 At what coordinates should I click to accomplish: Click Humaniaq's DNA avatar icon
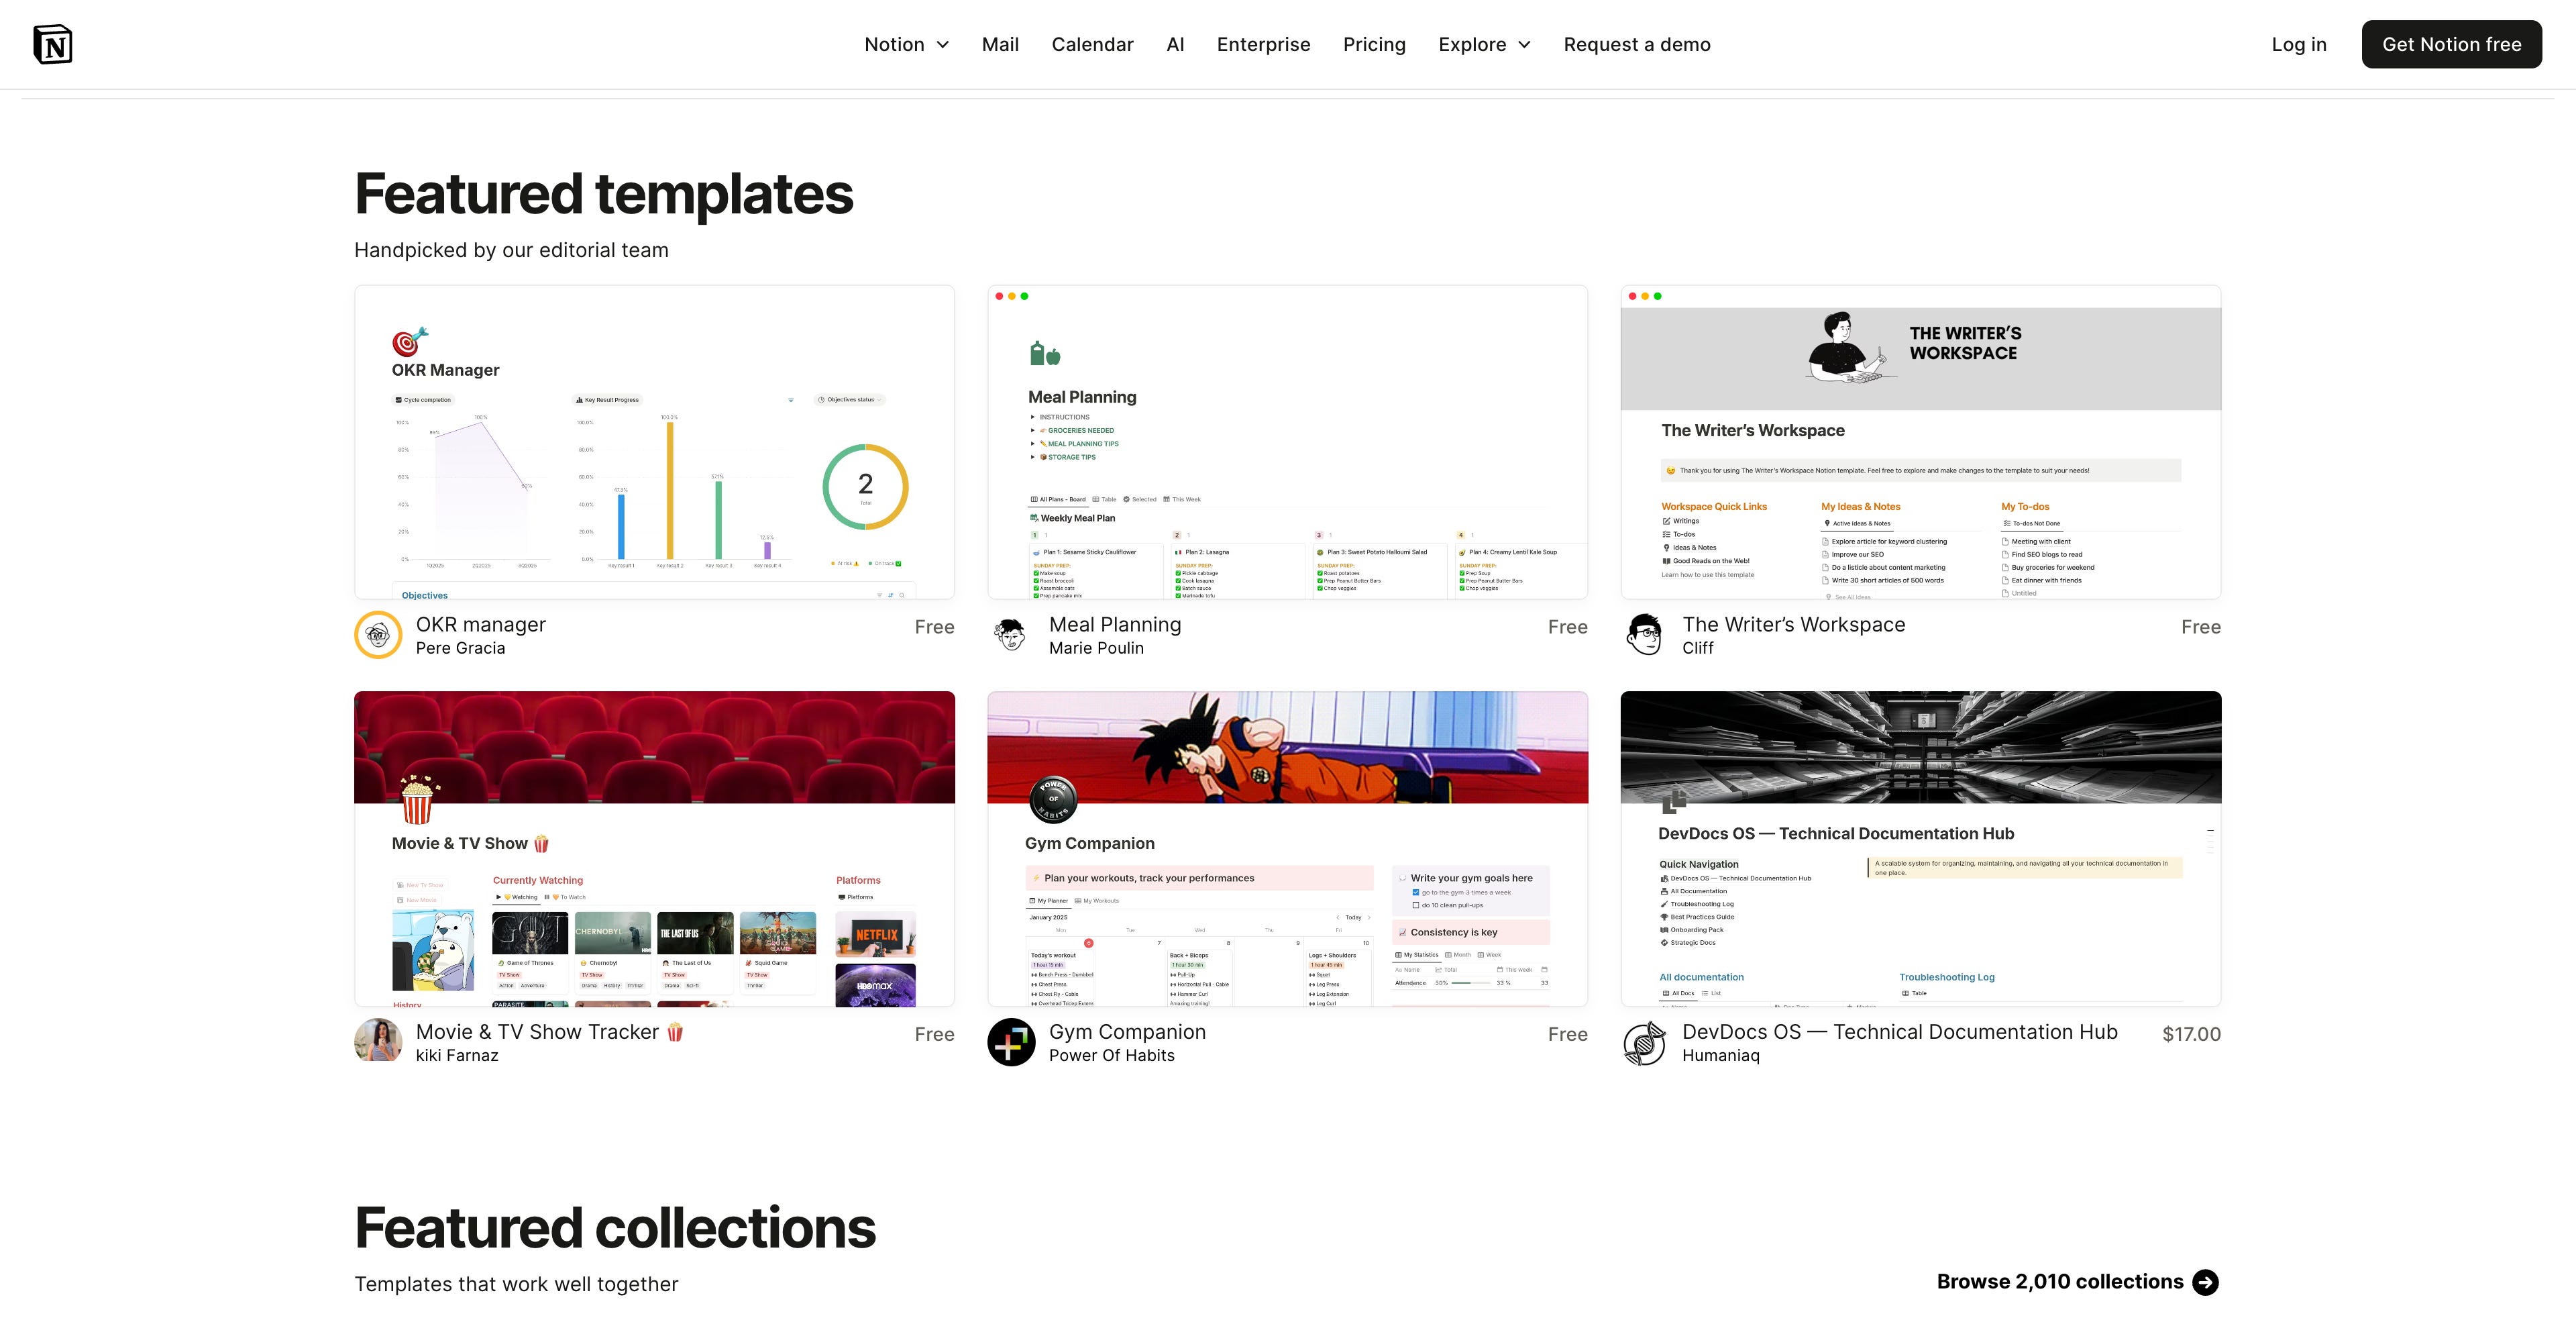pos(1644,1042)
